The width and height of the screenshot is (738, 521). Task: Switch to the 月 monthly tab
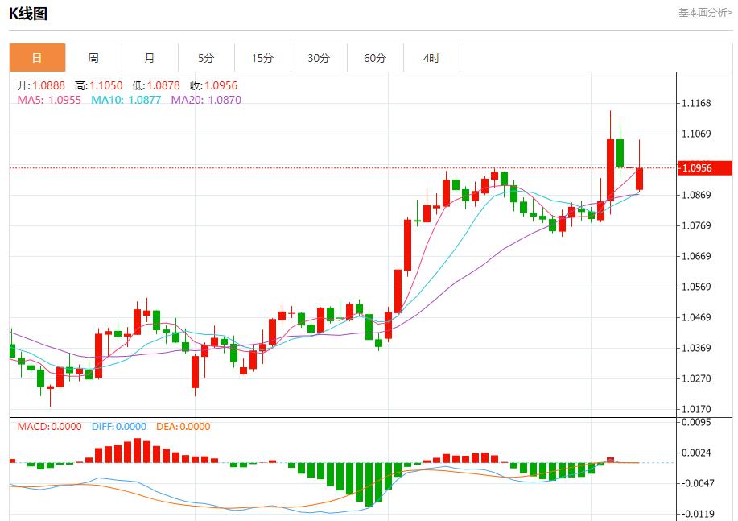[x=150, y=58]
